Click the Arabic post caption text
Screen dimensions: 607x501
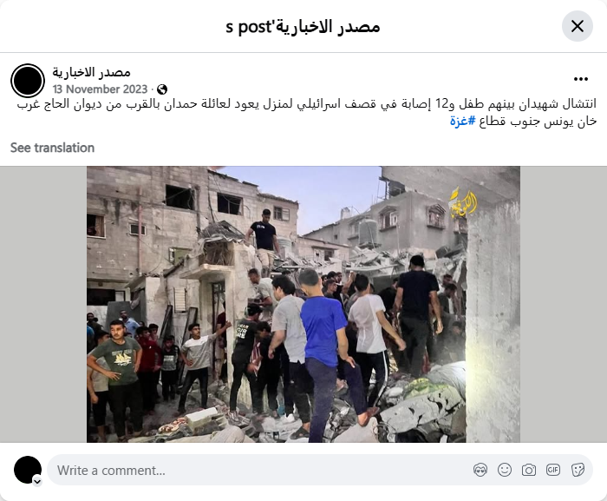click(307, 113)
